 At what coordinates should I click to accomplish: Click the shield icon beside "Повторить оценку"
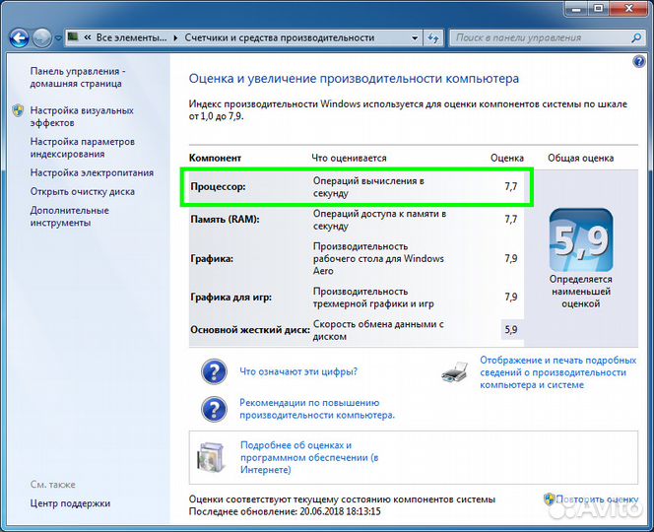click(550, 499)
